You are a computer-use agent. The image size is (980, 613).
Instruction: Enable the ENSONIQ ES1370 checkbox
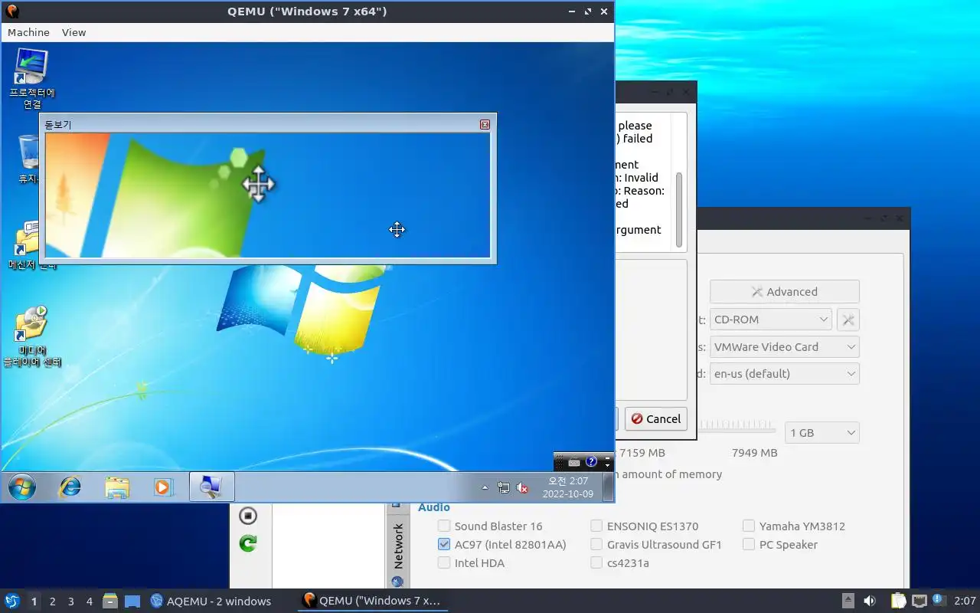click(596, 526)
